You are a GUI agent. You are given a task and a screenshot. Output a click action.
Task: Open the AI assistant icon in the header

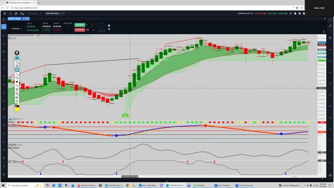coord(22,13)
